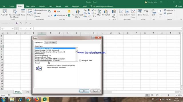Insert a Symbol
Screen dimensions: 183x102
pyautogui.click(x=168, y=13)
